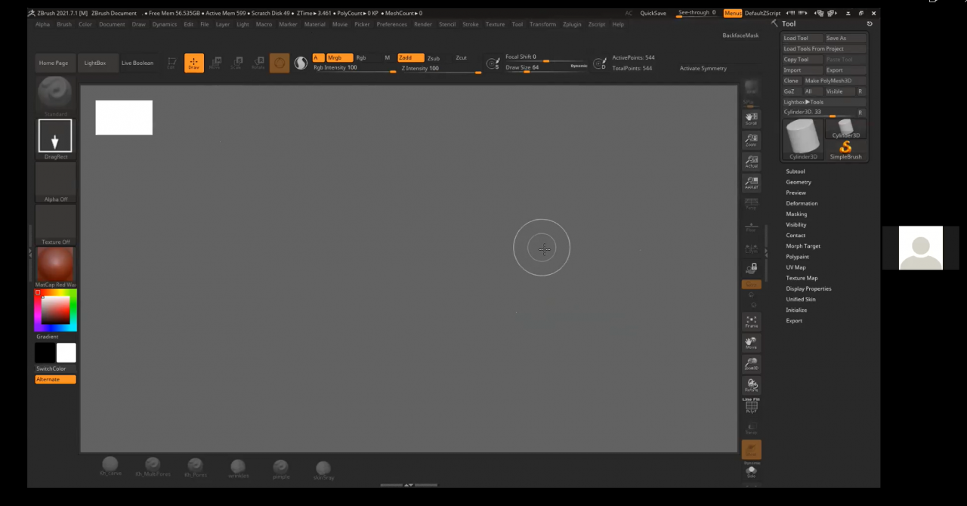Open the MatCap Red Wax material picker
967x506 pixels.
click(55, 267)
